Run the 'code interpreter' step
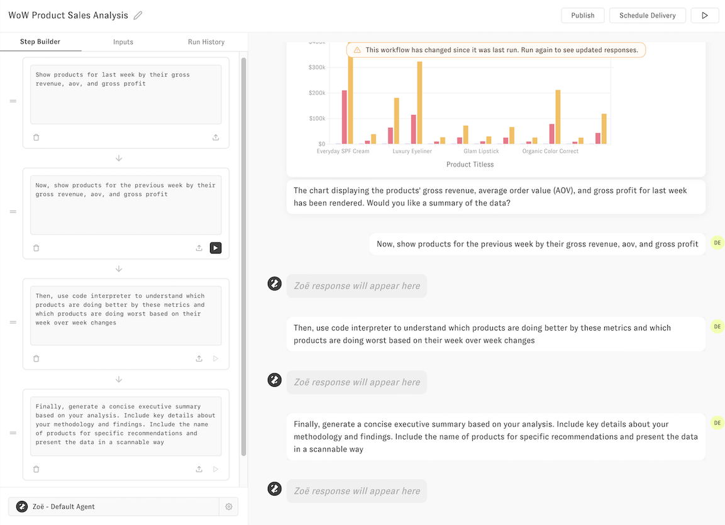725x525 pixels. click(216, 358)
